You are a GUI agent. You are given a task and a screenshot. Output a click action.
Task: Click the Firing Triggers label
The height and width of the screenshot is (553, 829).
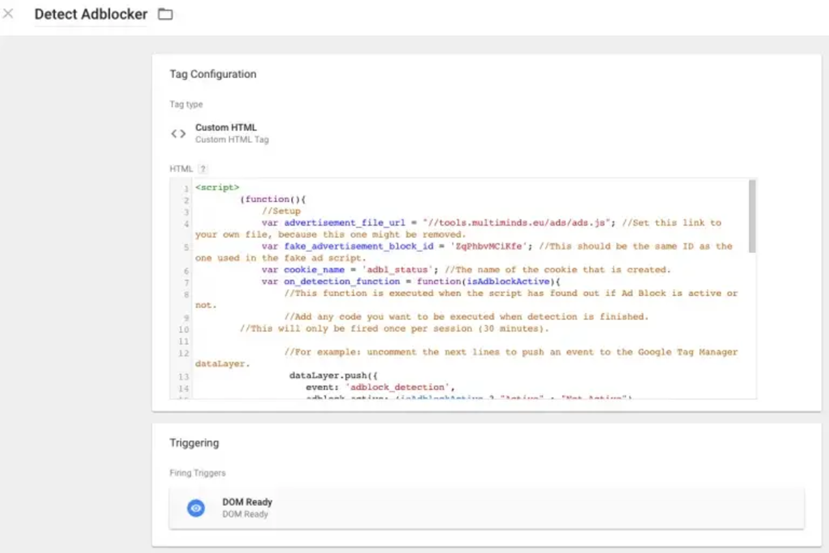click(x=197, y=473)
